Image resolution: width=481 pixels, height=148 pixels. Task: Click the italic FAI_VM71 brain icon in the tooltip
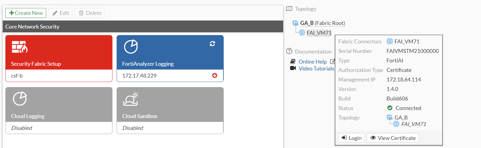[396, 124]
